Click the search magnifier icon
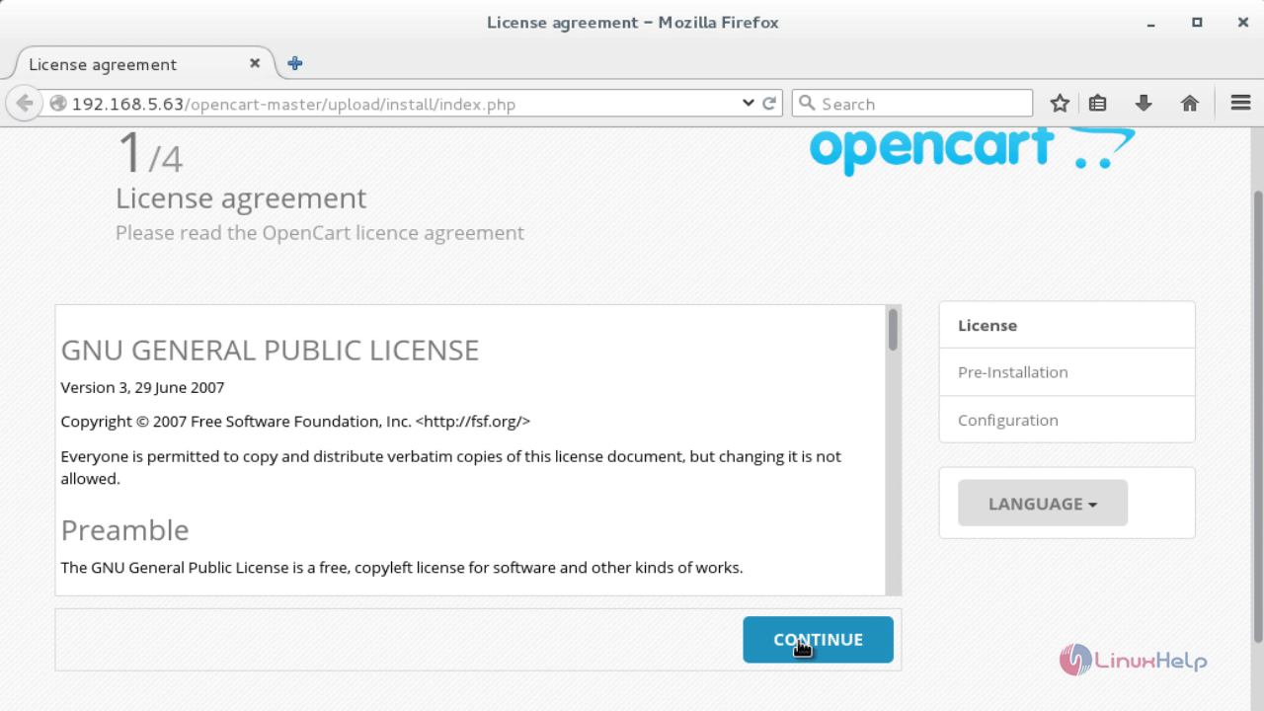The height and width of the screenshot is (711, 1264). 806,103
